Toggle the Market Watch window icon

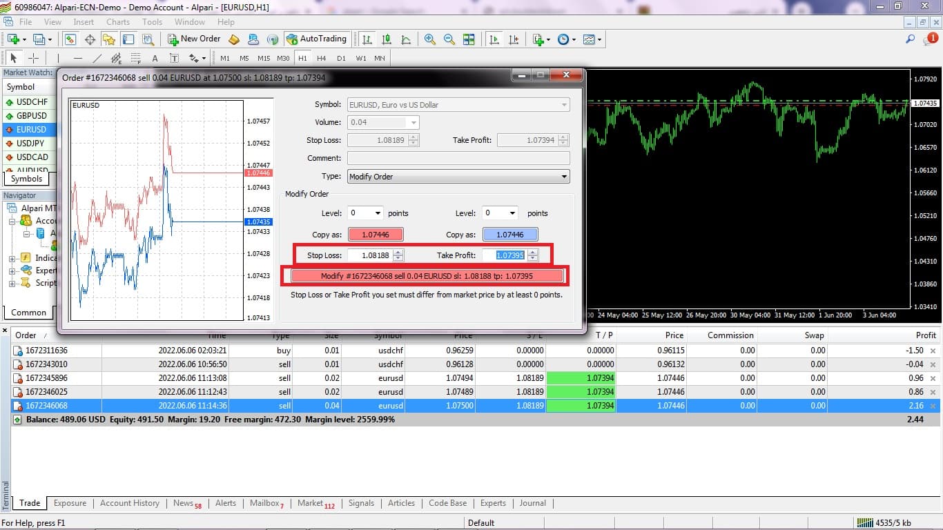(70, 39)
